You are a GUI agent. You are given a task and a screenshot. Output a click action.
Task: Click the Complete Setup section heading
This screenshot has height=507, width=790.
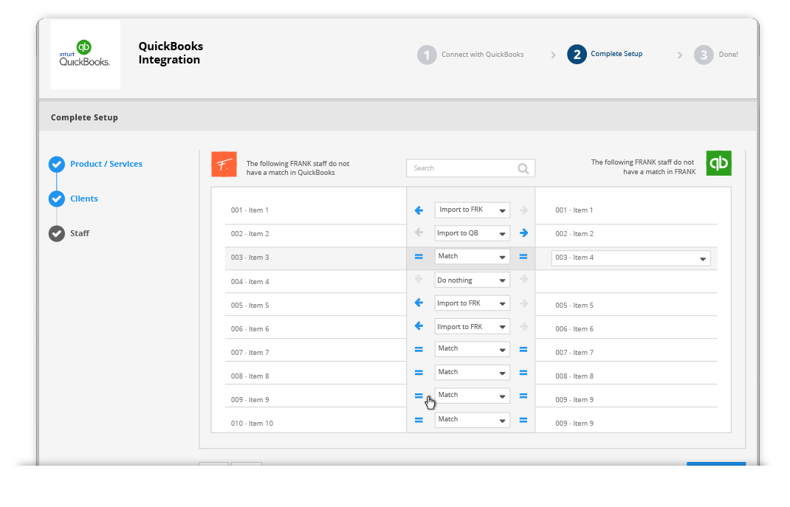tap(84, 117)
